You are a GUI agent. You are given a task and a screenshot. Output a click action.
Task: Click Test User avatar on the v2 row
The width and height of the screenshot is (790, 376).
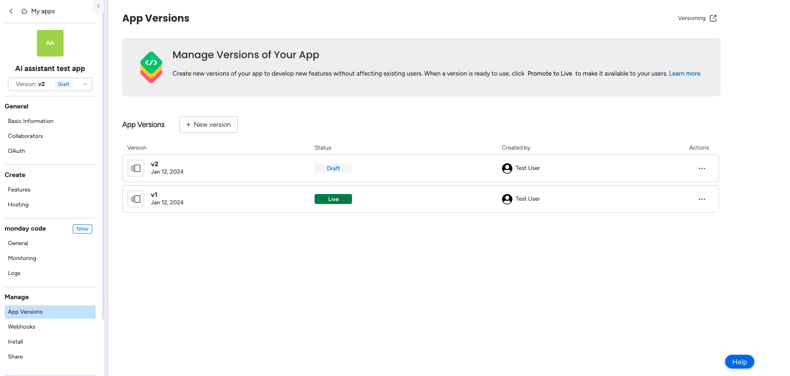[507, 168]
